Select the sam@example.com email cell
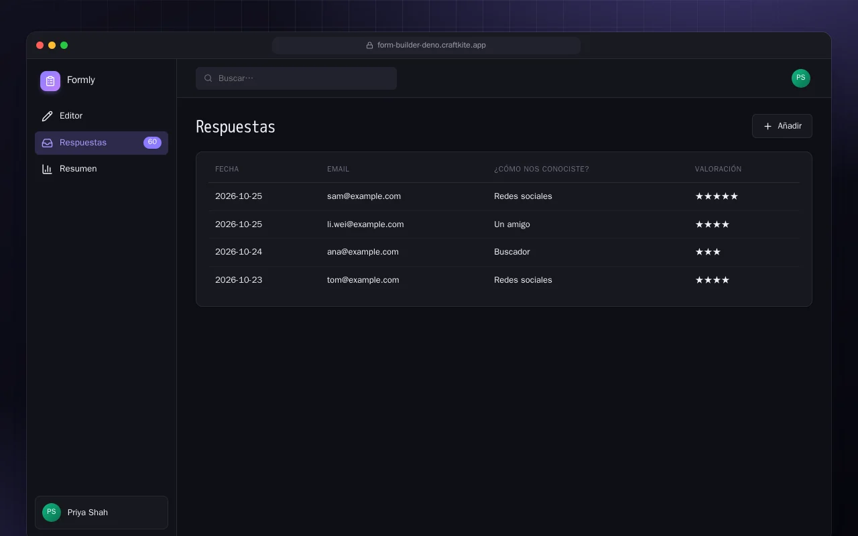This screenshot has width=858, height=536. pos(364,196)
